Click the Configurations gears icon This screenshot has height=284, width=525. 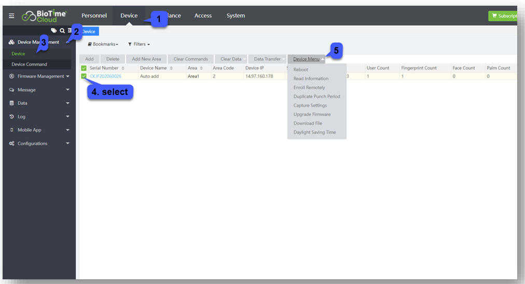click(x=11, y=144)
